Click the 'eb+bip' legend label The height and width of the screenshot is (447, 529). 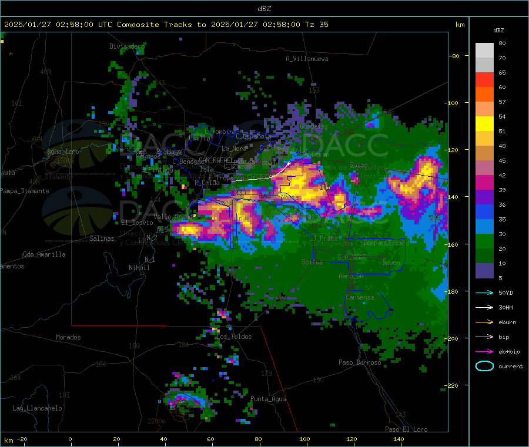[509, 352]
